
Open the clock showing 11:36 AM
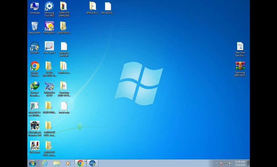(x=240, y=163)
